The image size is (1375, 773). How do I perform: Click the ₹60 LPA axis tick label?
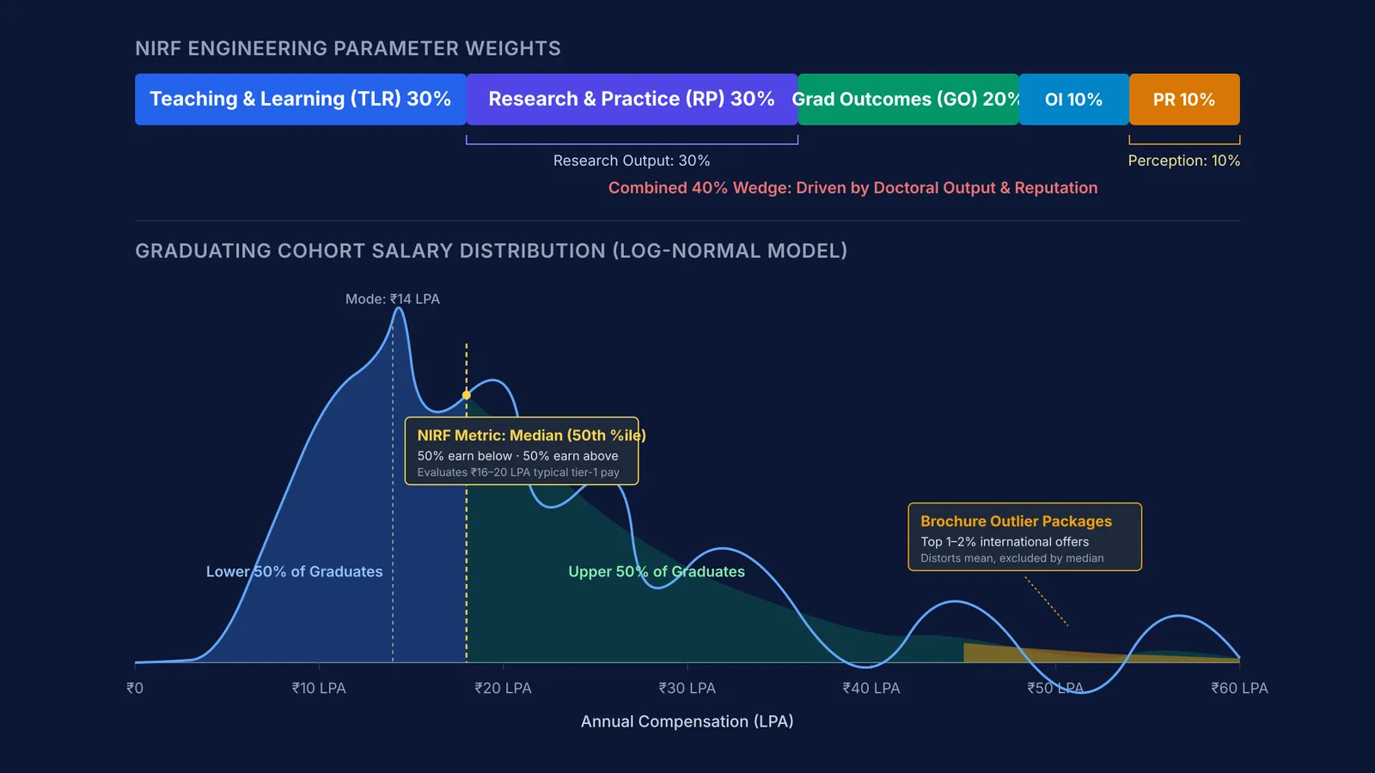click(x=1239, y=688)
